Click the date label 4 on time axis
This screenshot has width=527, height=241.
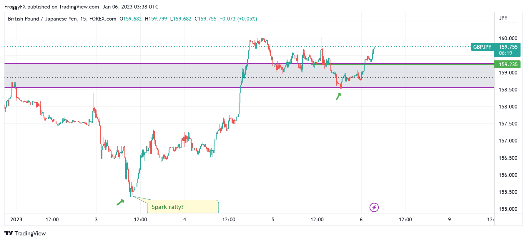click(184, 220)
